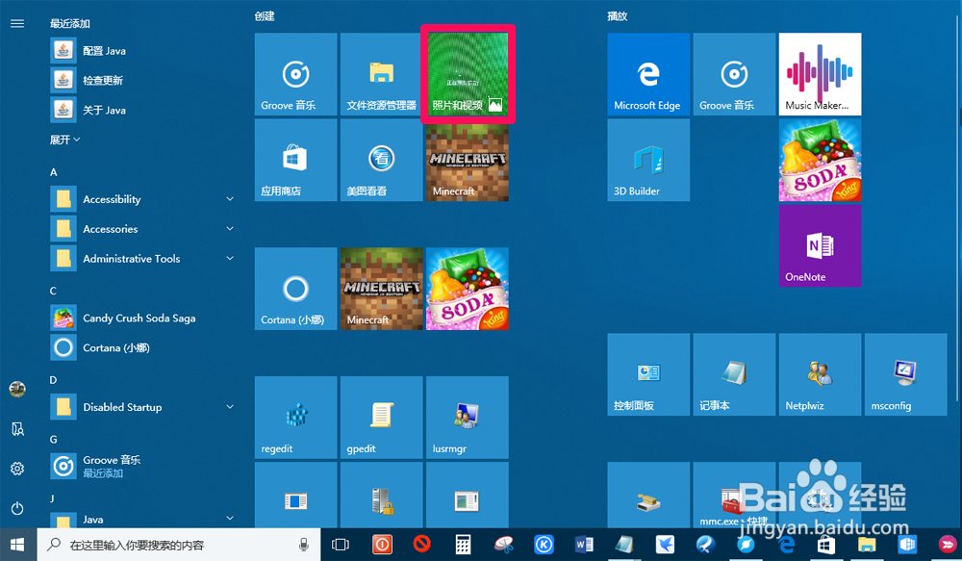Open the 控制面板 tile
The height and width of the screenshot is (561, 962).
coord(648,375)
